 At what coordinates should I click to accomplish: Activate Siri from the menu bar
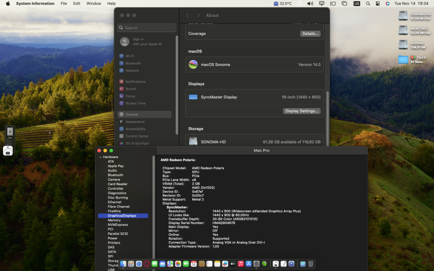tap(388, 3)
